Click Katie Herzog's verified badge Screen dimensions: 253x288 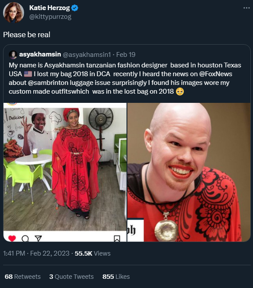(74, 8)
